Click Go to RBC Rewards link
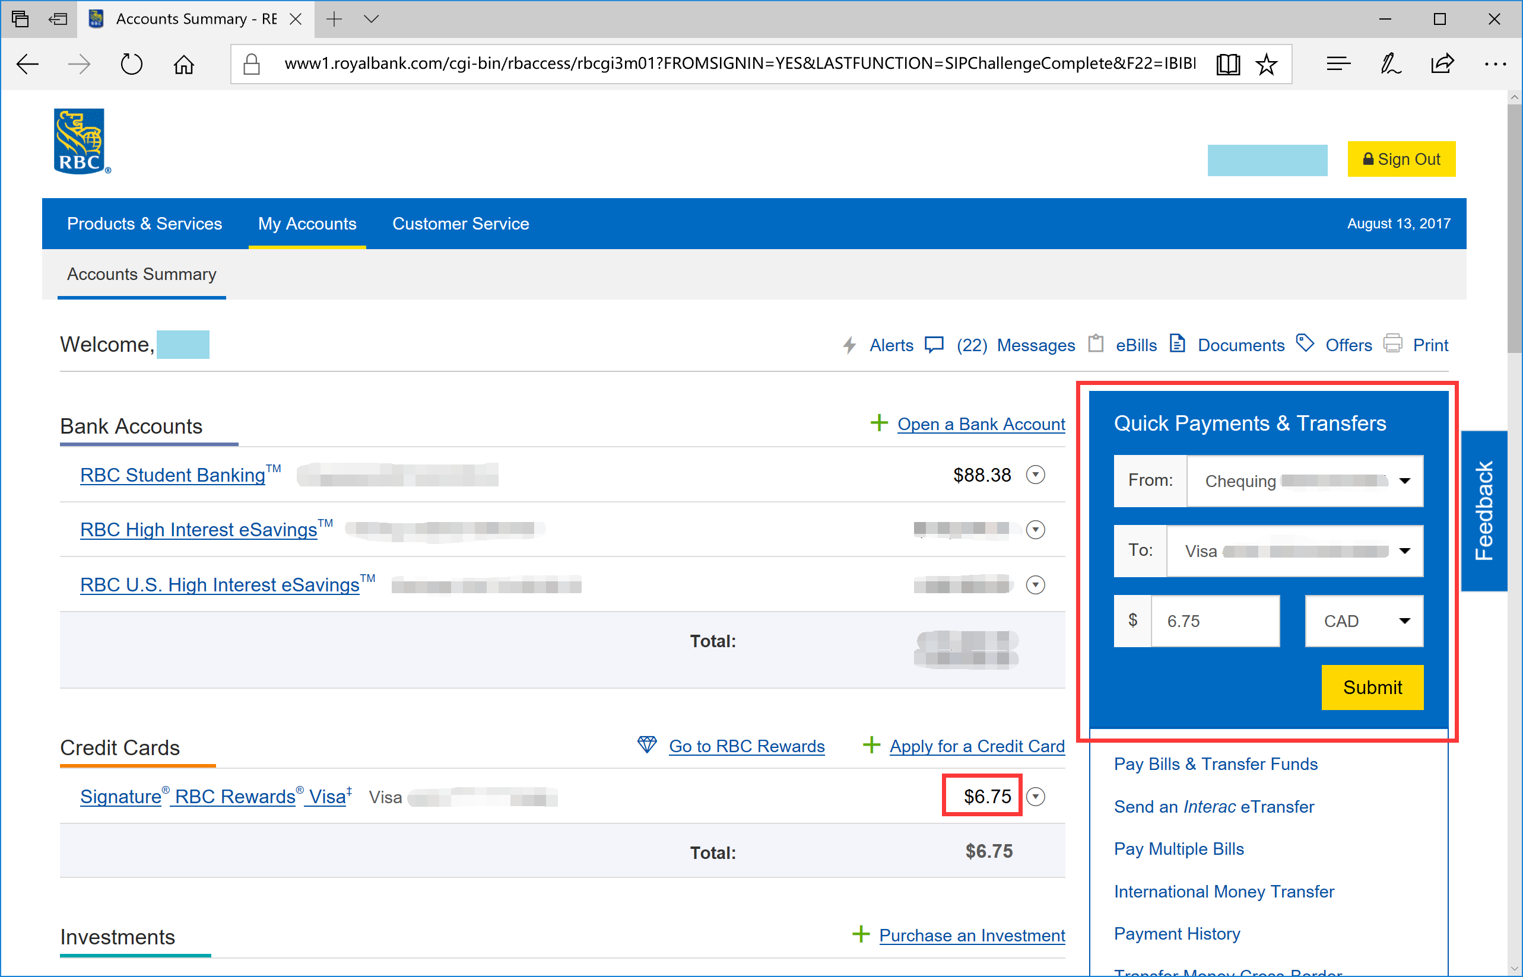This screenshot has width=1523, height=977. [x=747, y=746]
